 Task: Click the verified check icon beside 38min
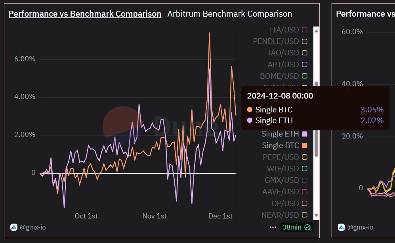307,227
